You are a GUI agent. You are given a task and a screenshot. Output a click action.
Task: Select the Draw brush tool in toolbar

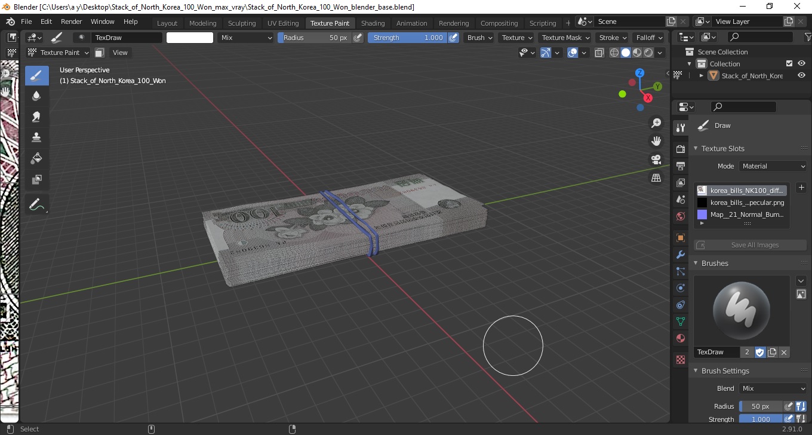tap(36, 75)
